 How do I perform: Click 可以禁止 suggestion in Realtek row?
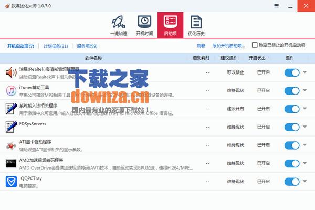coord(235,72)
